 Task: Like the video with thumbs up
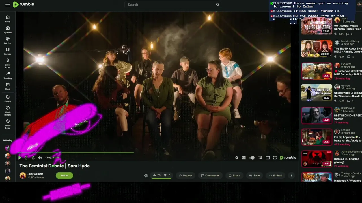tap(157, 175)
